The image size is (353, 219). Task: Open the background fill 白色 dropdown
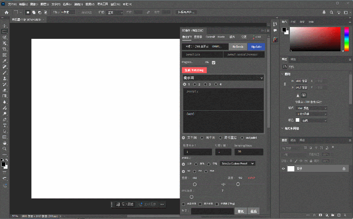pyautogui.click(x=314, y=120)
